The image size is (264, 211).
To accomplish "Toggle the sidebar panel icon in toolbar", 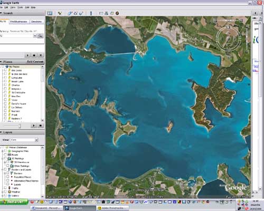I will point(50,13).
